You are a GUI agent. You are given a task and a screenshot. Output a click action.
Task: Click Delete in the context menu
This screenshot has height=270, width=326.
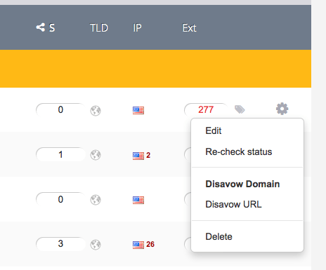(219, 236)
